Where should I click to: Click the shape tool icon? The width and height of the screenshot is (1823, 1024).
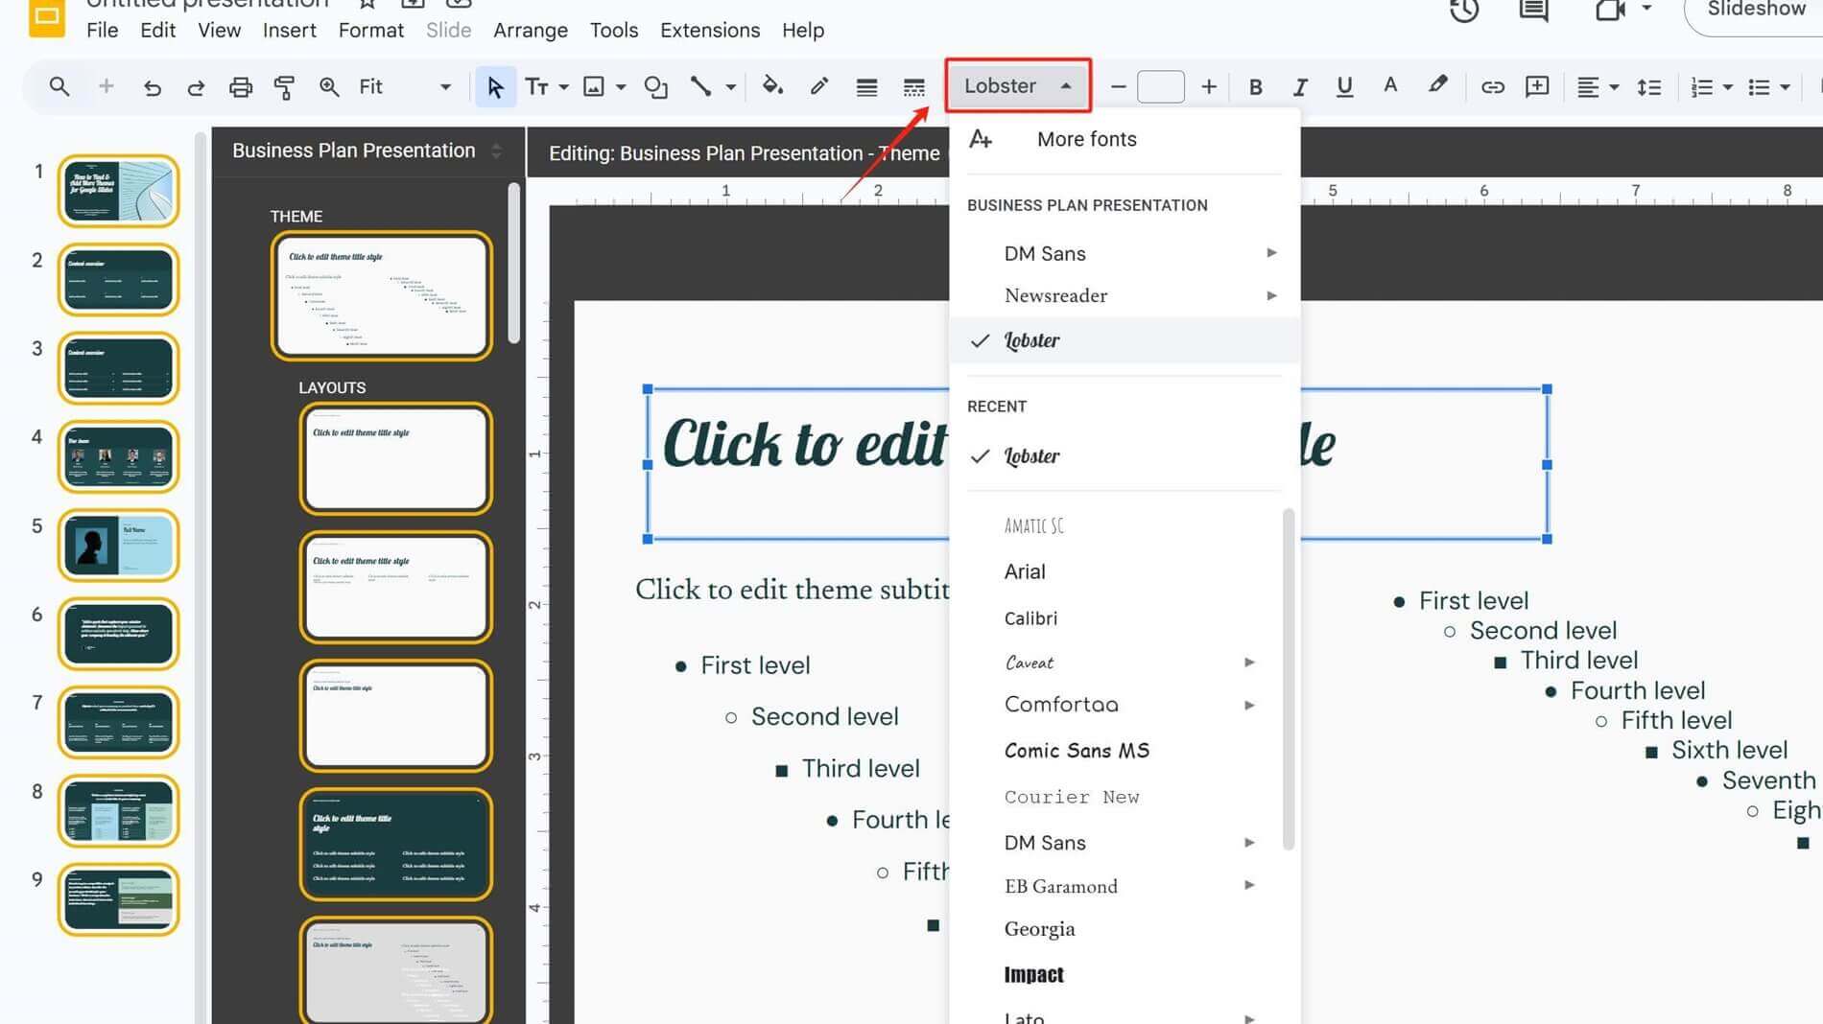point(655,87)
